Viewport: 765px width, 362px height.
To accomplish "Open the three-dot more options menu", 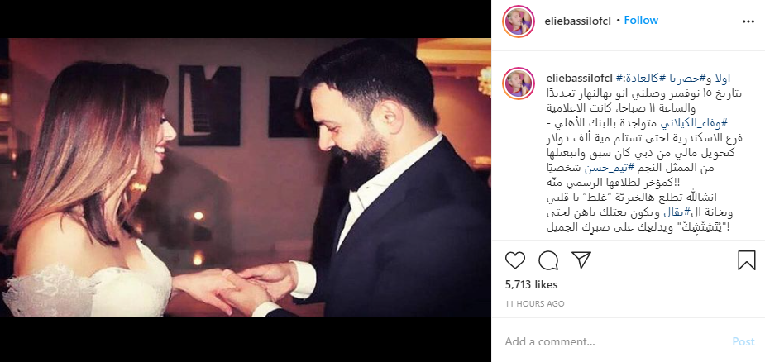I will click(748, 21).
